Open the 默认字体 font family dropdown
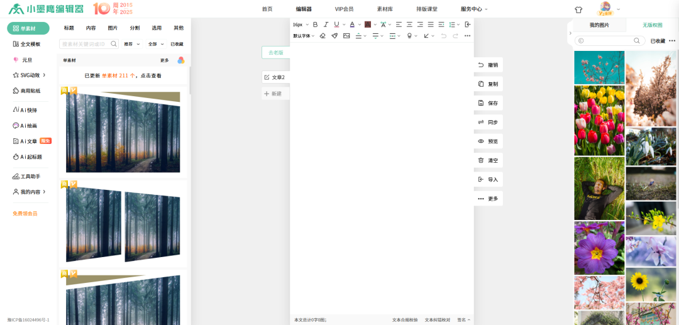 click(x=304, y=36)
